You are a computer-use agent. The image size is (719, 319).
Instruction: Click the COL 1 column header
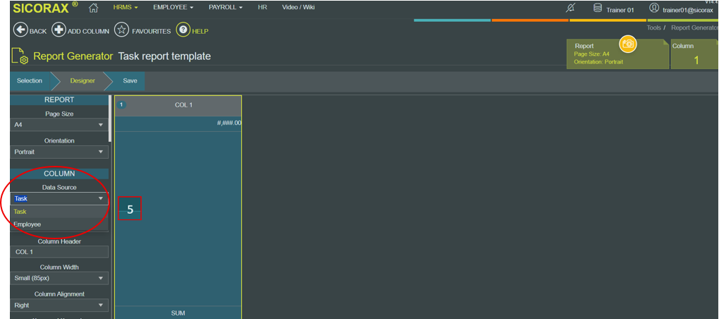pyautogui.click(x=178, y=106)
